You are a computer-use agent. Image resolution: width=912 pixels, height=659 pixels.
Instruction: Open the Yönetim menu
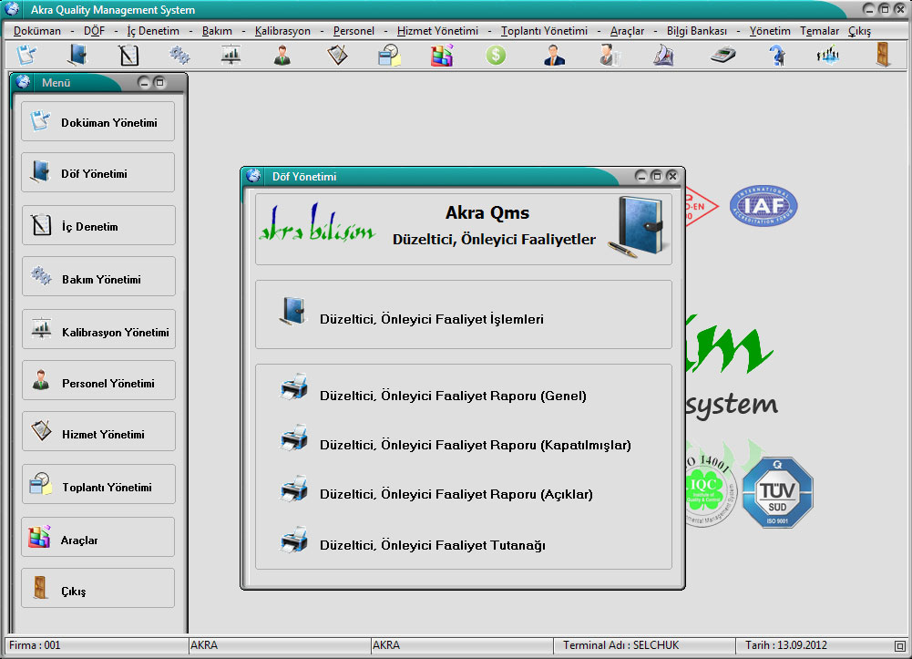coord(770,31)
